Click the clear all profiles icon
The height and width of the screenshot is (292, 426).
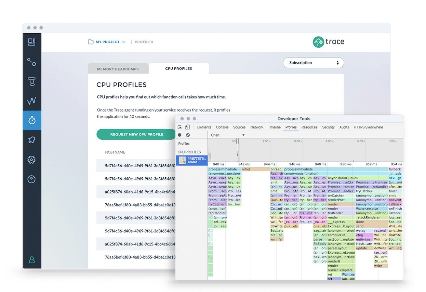coord(188,135)
